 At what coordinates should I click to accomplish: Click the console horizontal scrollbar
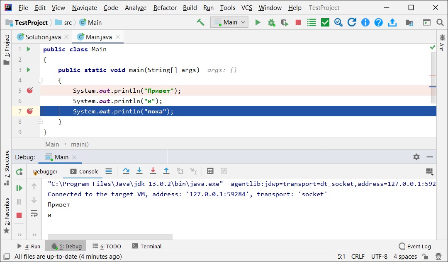click(x=110, y=237)
